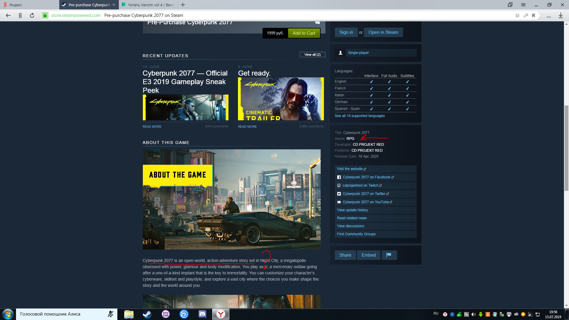
Task: Click Read related news
Action: pyautogui.click(x=375, y=218)
